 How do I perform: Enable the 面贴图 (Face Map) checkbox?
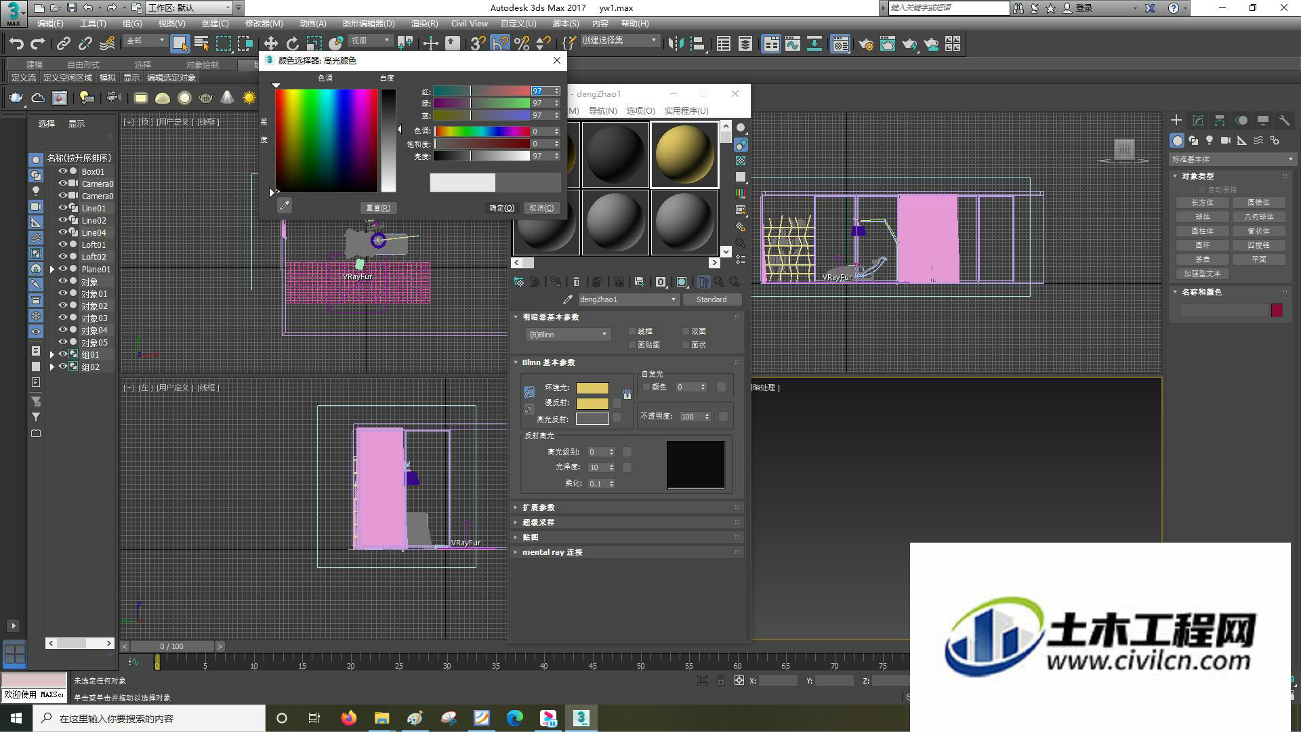point(632,345)
